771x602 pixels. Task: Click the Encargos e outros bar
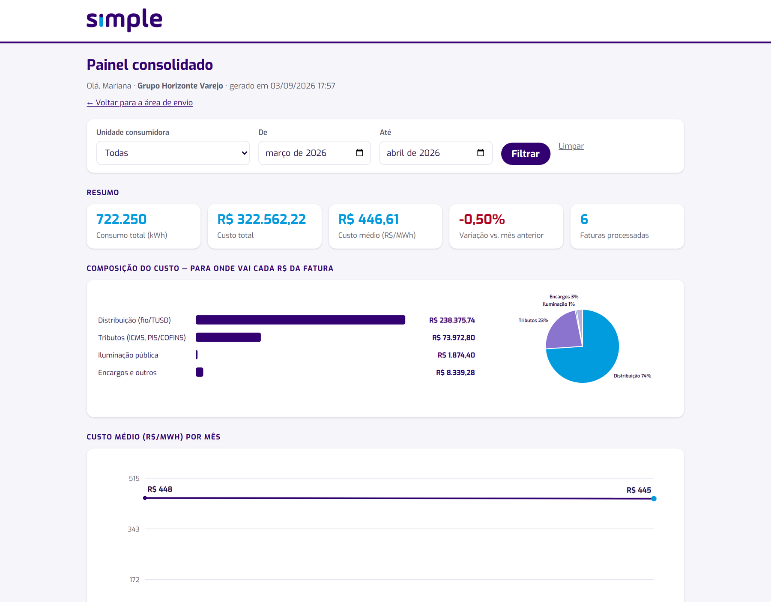(x=200, y=372)
